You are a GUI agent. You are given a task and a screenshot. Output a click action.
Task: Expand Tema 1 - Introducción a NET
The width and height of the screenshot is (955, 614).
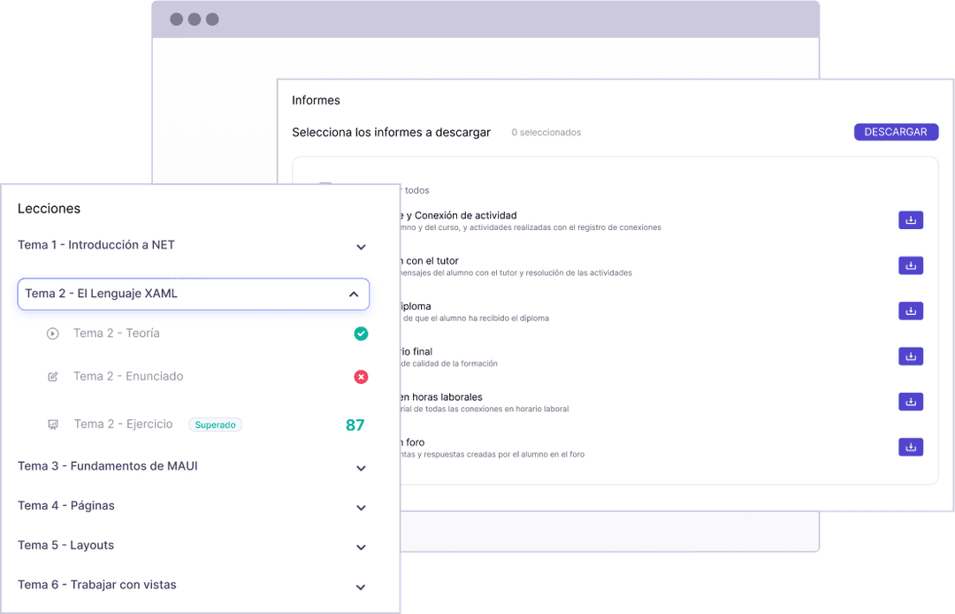coord(361,247)
